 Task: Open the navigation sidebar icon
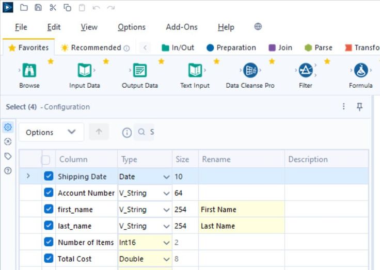click(8, 141)
